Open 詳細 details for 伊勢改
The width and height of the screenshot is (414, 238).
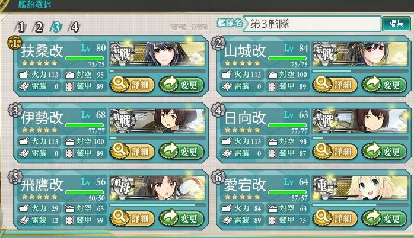132,152
